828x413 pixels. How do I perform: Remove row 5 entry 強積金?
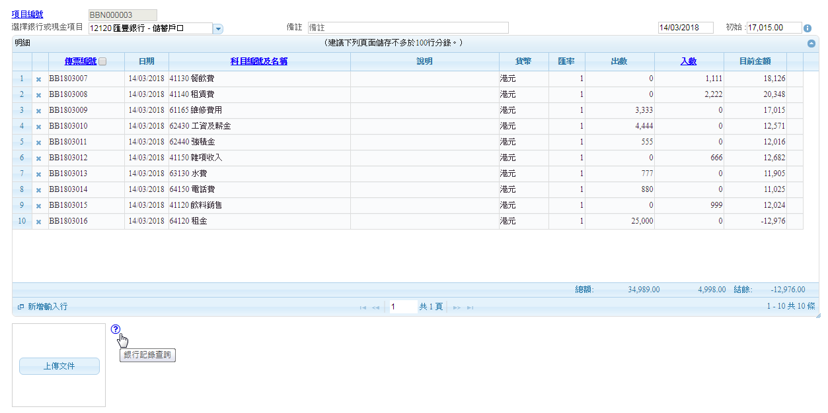(x=38, y=143)
